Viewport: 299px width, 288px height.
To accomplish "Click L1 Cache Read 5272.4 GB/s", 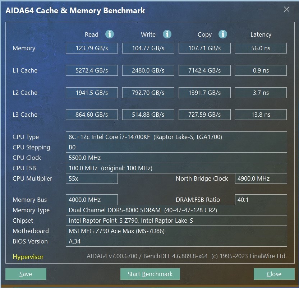I will 92,70.
